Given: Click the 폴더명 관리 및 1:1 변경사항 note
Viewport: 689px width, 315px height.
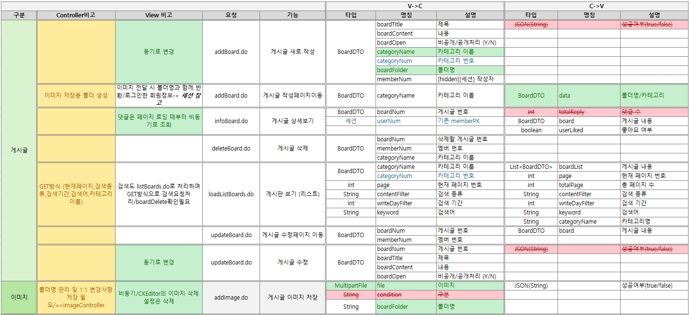Looking at the screenshot, I should [x=76, y=298].
